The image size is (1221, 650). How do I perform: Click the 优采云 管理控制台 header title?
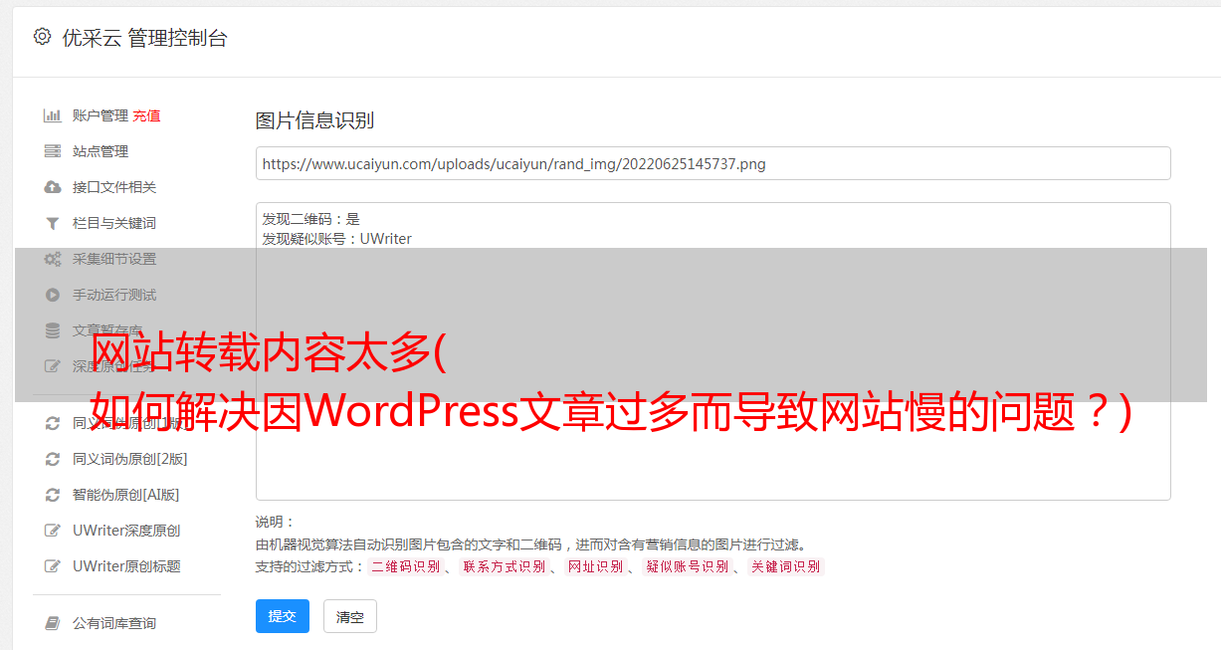pyautogui.click(x=144, y=38)
